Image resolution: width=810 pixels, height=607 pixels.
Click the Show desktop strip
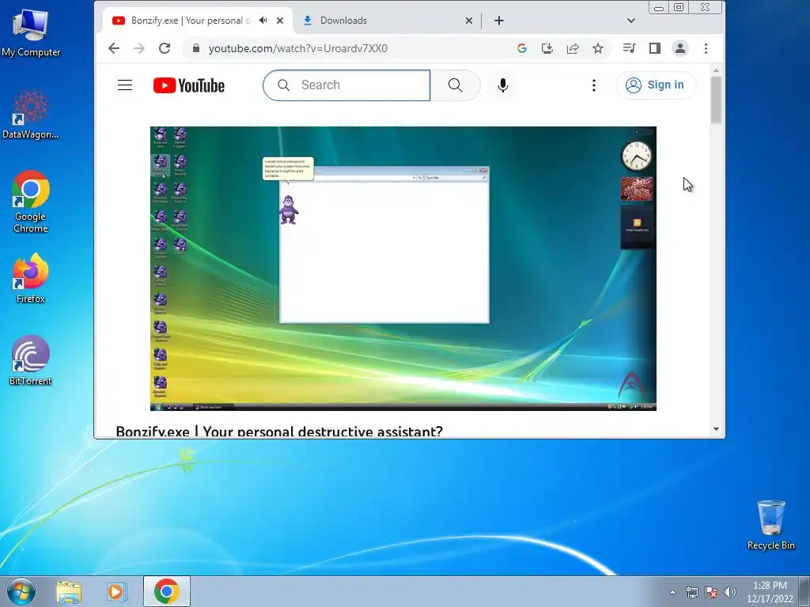point(804,591)
